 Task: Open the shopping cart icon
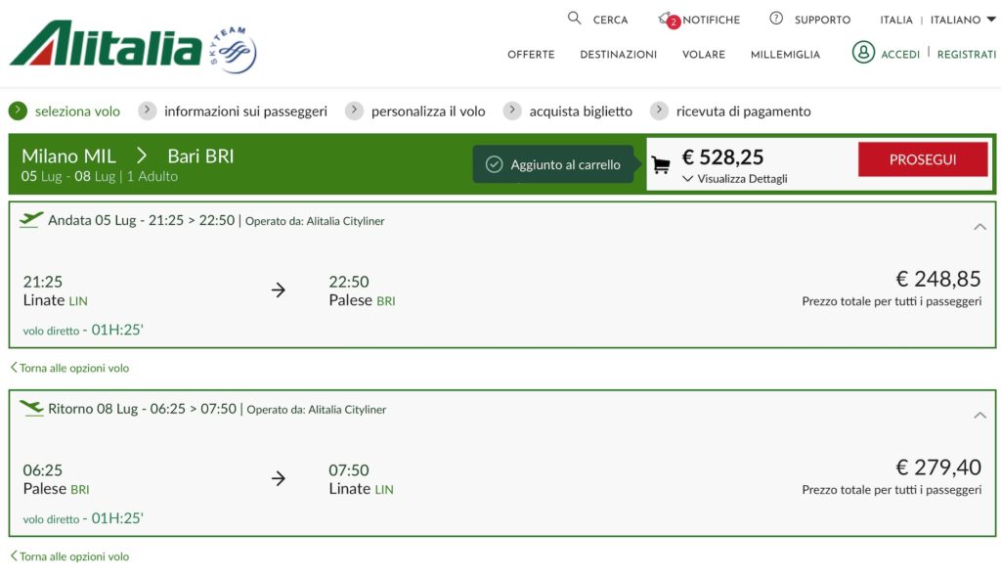click(661, 165)
